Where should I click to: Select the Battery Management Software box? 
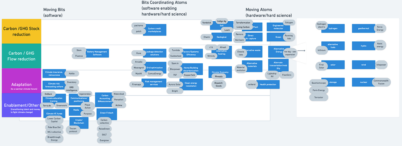pos(97,53)
